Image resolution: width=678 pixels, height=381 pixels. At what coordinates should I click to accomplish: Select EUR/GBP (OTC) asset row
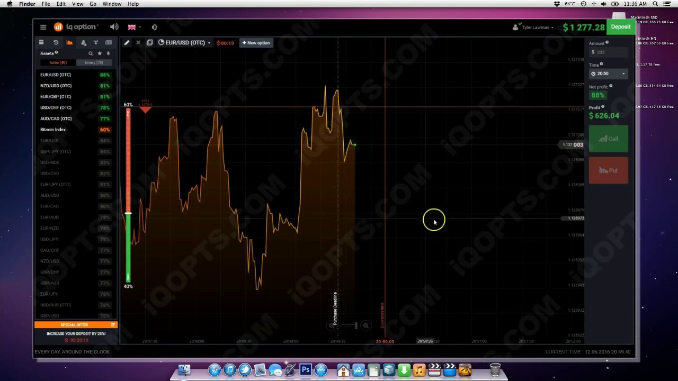pyautogui.click(x=75, y=97)
